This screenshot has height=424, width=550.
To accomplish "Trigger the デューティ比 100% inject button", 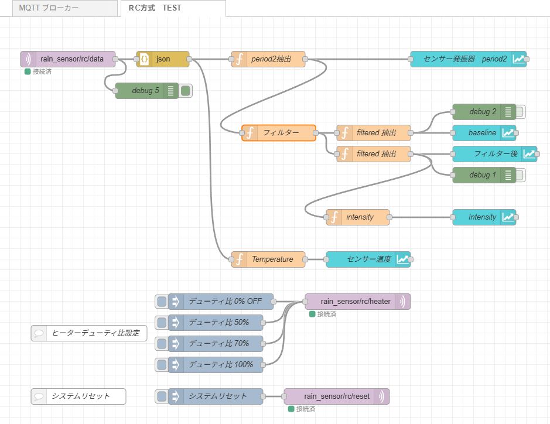I will pos(161,365).
